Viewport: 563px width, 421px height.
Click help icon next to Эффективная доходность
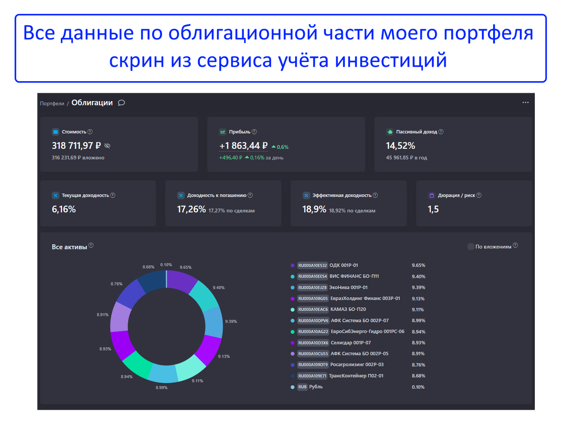coord(375,195)
